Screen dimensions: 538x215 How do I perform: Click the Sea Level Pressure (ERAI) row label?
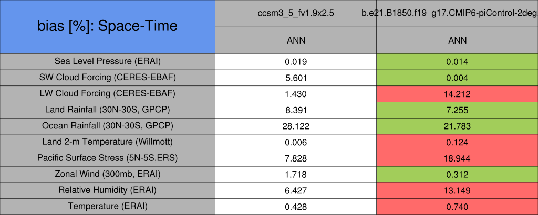click(108, 61)
